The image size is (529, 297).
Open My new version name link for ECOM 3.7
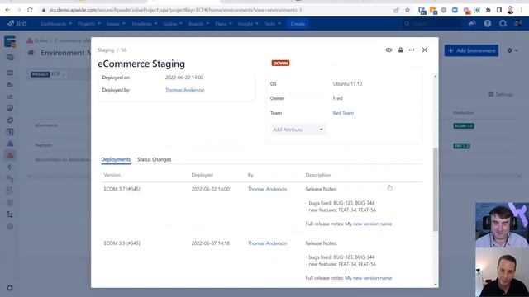[369, 224]
